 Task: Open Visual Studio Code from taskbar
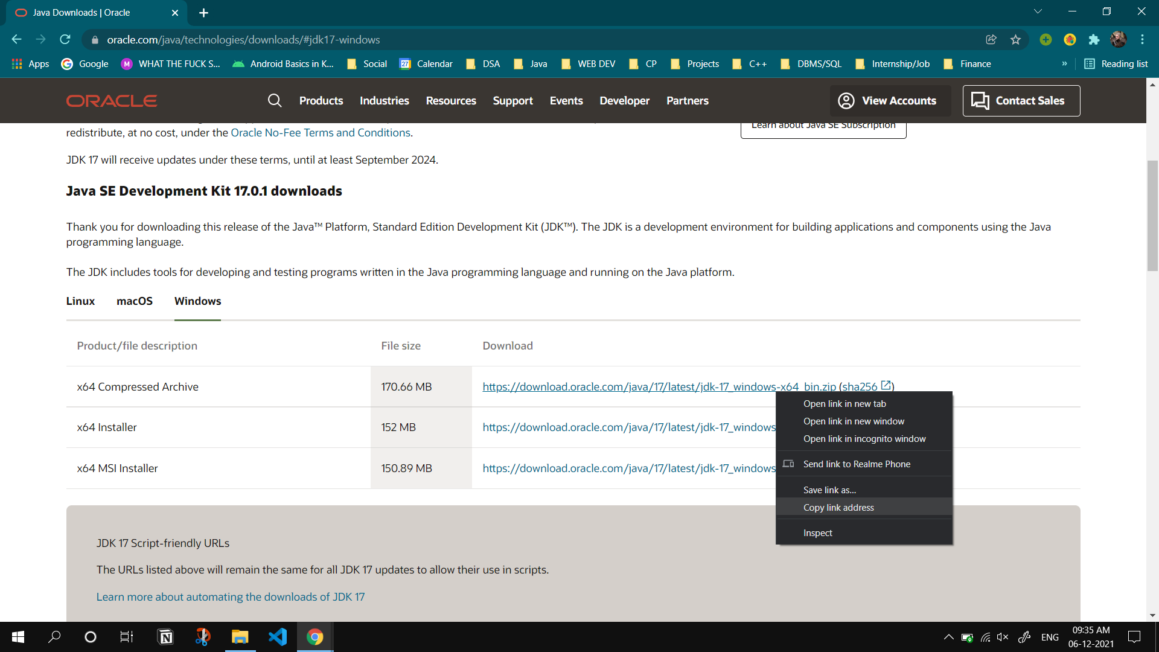(x=278, y=637)
